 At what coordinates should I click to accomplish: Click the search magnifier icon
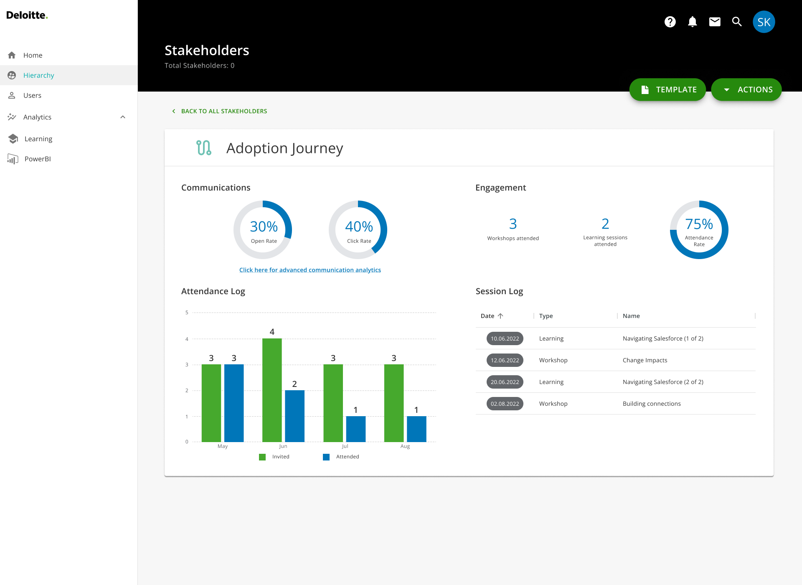pyautogui.click(x=737, y=22)
